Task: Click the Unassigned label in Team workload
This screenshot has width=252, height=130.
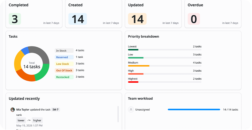Action: click(143, 110)
